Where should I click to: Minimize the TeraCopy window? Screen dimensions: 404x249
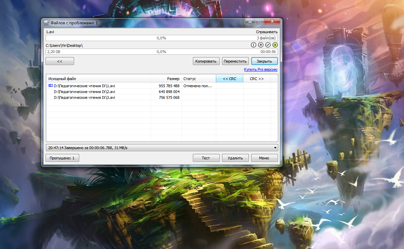coord(250,22)
